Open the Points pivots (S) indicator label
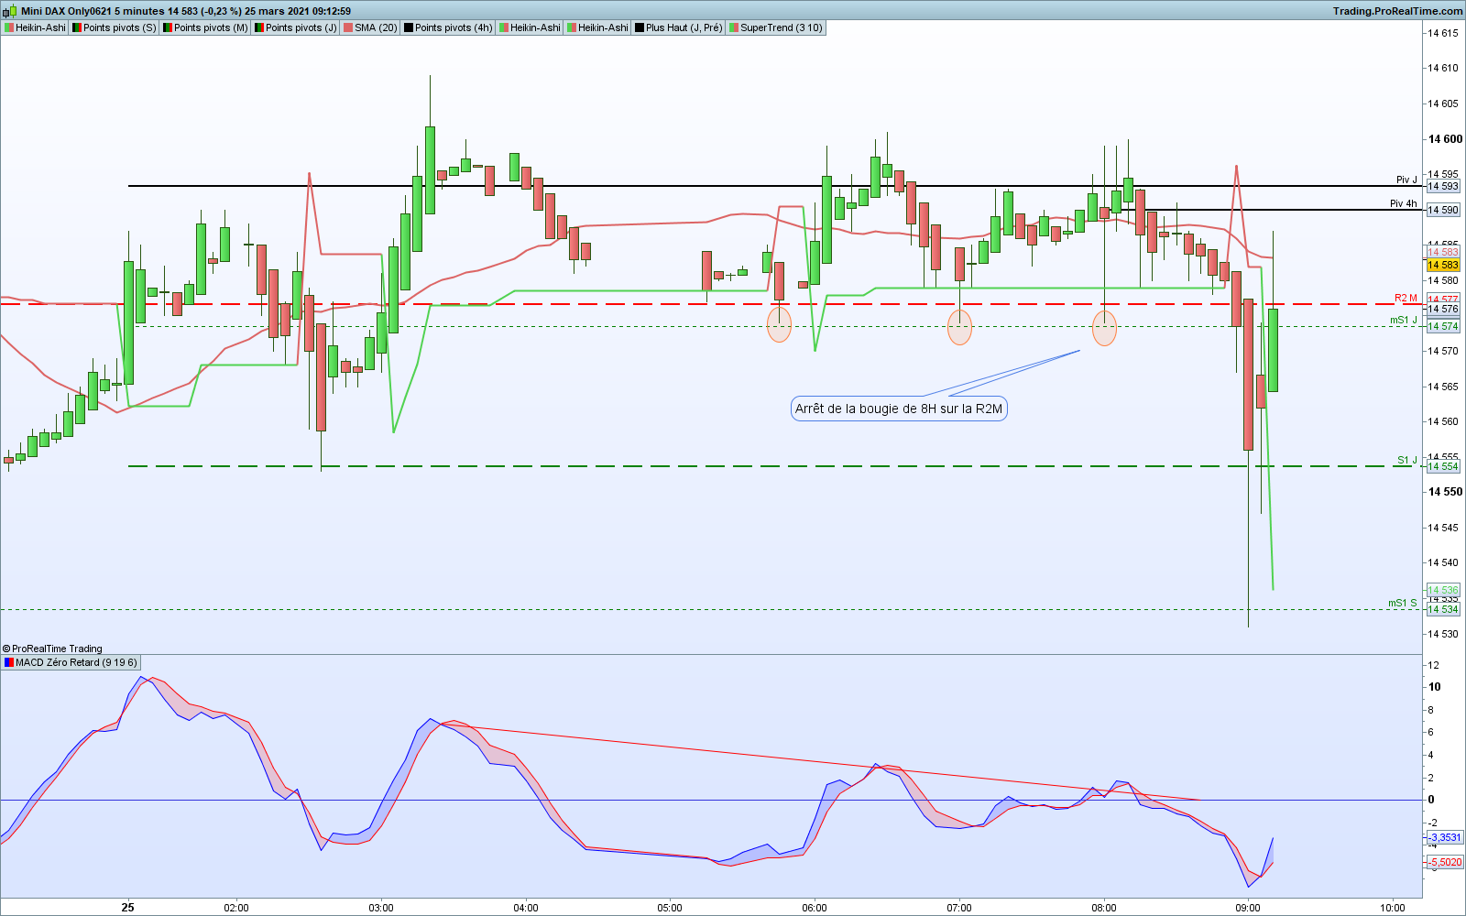This screenshot has width=1466, height=916. 115,27
